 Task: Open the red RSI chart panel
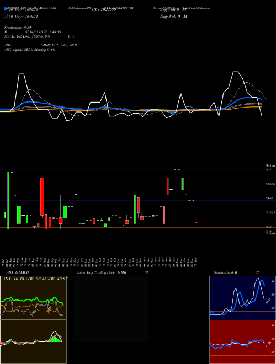(x=242, y=342)
